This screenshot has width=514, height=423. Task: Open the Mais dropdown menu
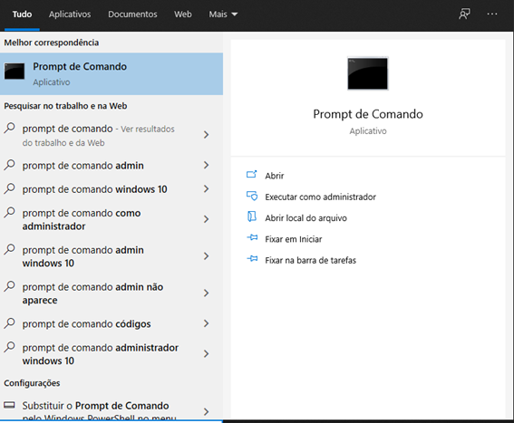(x=223, y=14)
